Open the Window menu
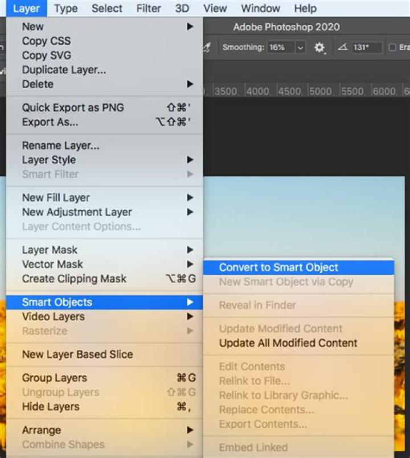This screenshot has height=458, width=410. point(260,8)
